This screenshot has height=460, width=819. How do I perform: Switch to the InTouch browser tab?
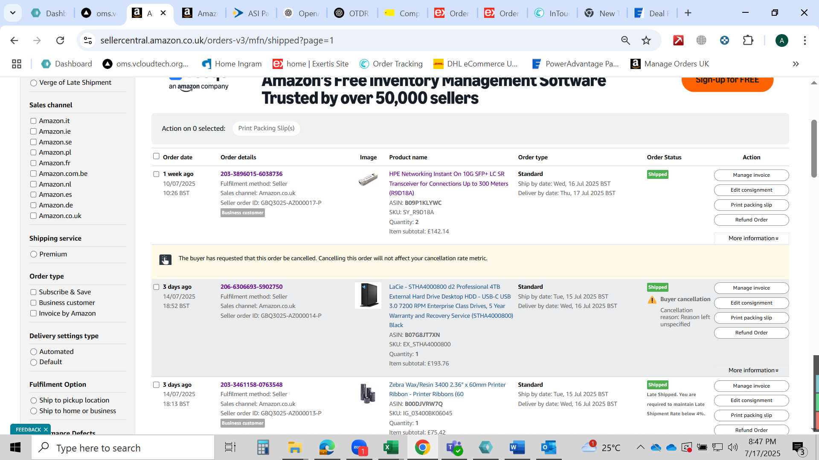[552, 13]
